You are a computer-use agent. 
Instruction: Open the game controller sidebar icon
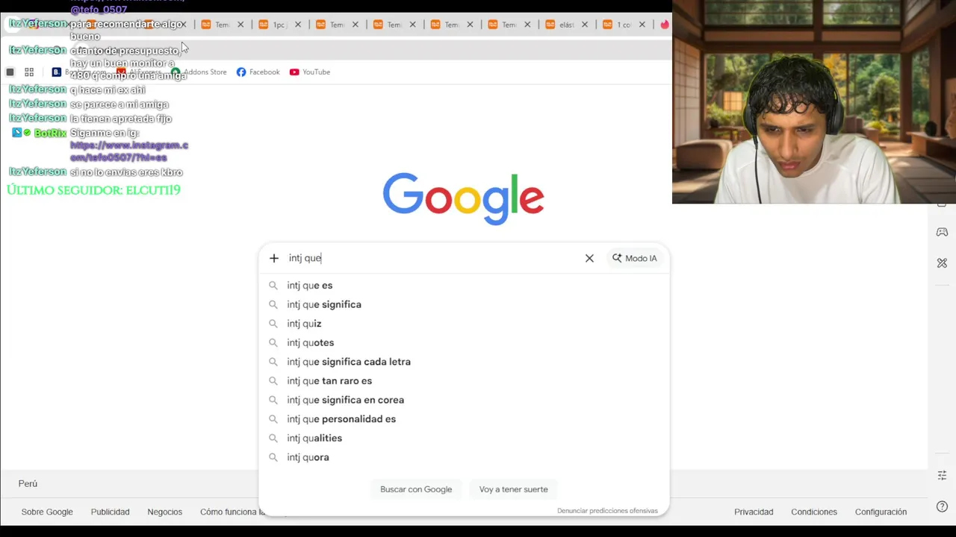pos(942,232)
